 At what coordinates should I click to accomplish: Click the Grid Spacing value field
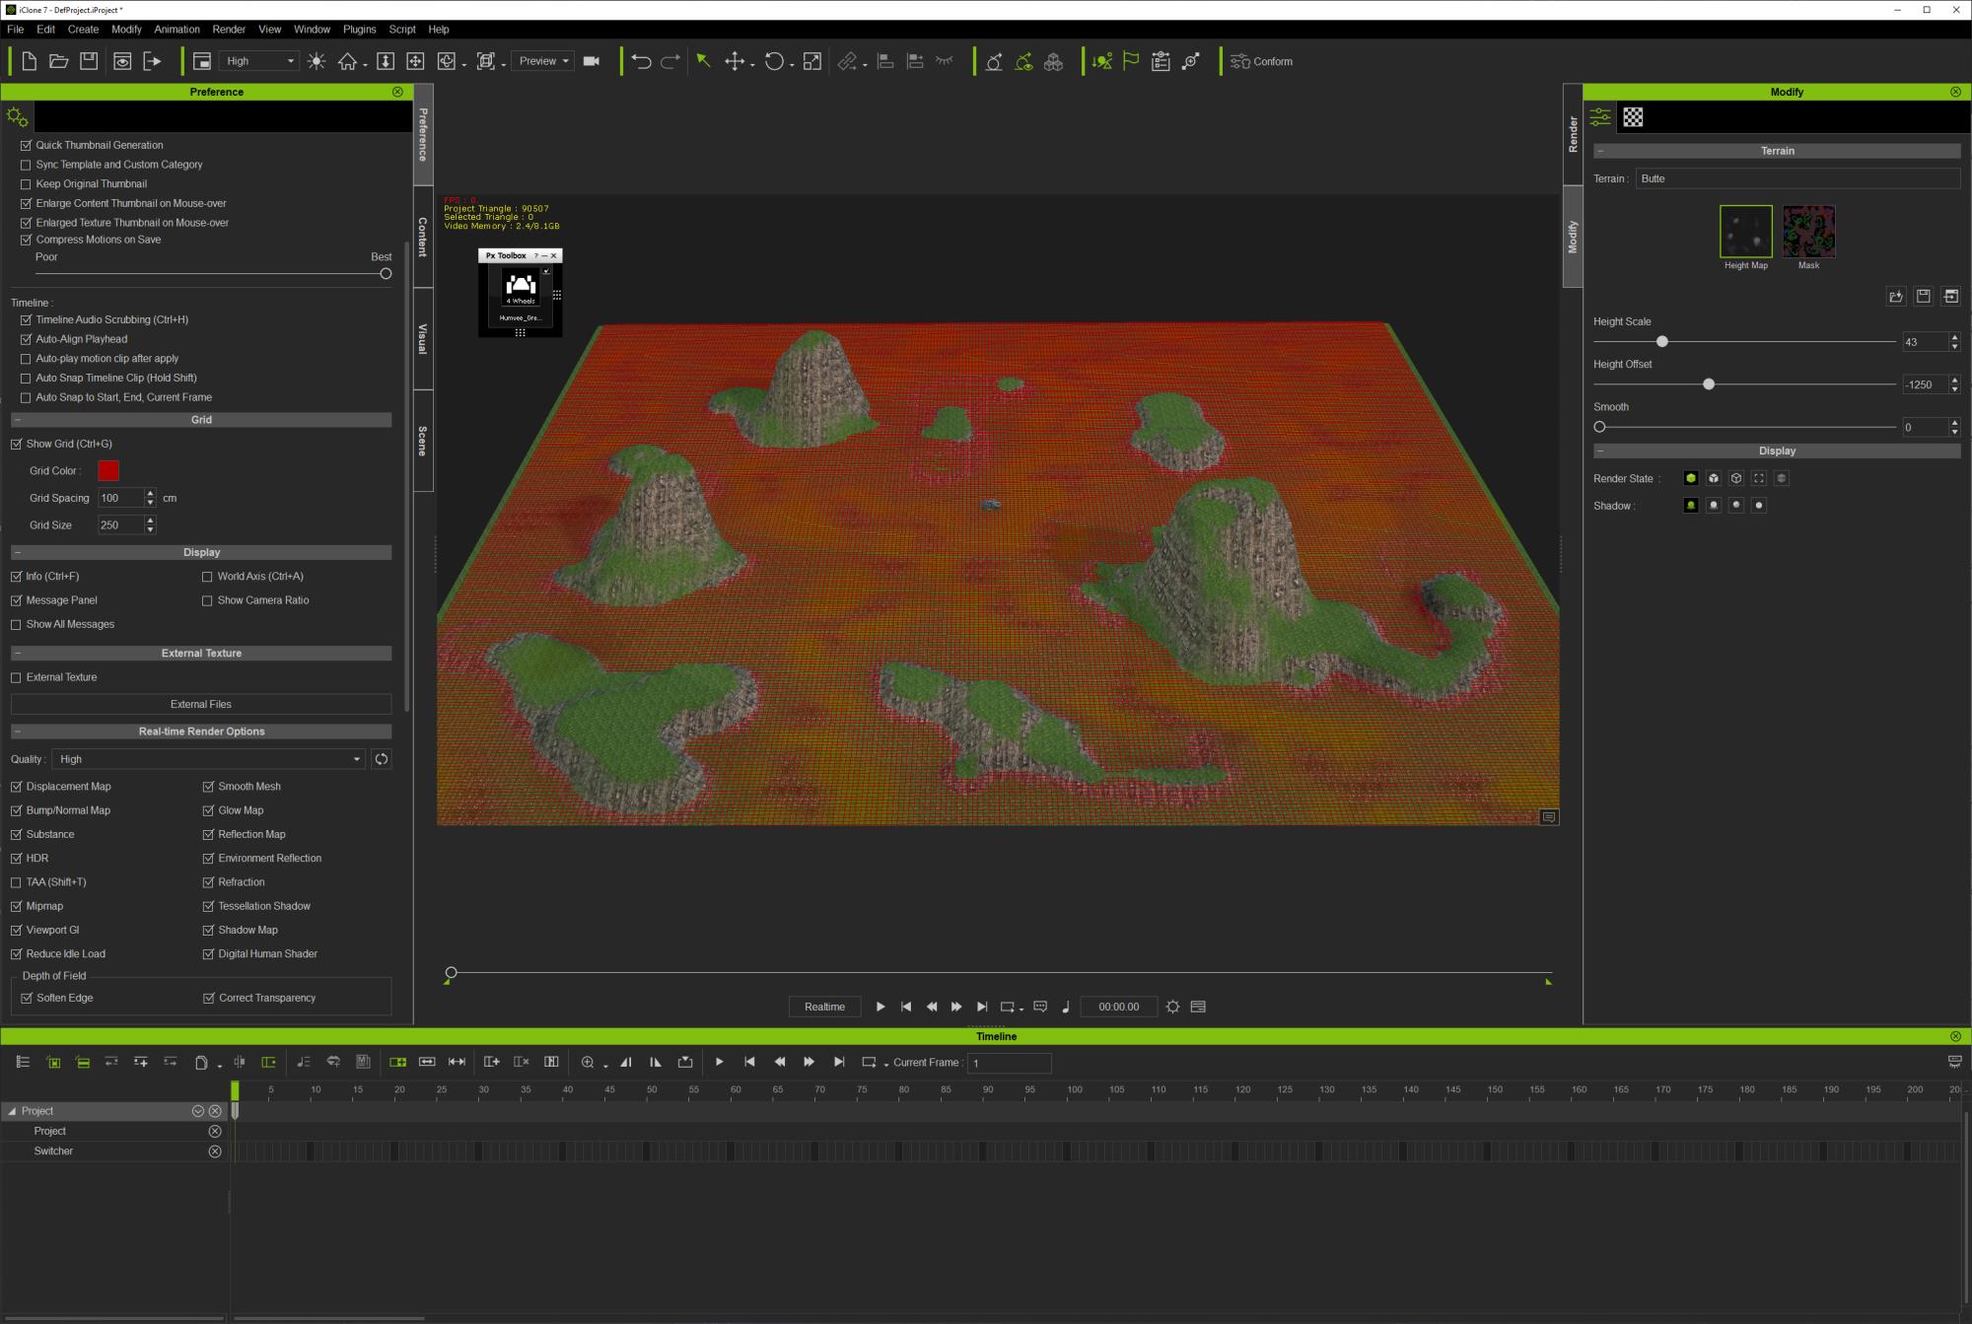tap(120, 498)
